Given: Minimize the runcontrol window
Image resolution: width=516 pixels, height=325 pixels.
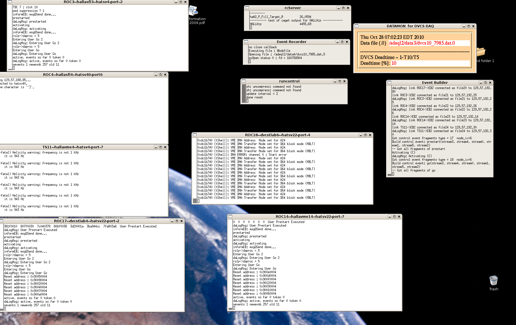Looking at the screenshot, I should coord(335,81).
